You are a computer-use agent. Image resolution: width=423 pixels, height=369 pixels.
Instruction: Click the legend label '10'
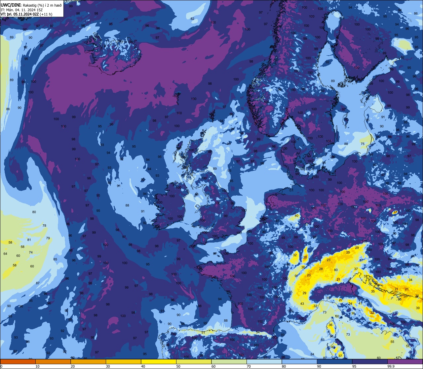coord(37,366)
